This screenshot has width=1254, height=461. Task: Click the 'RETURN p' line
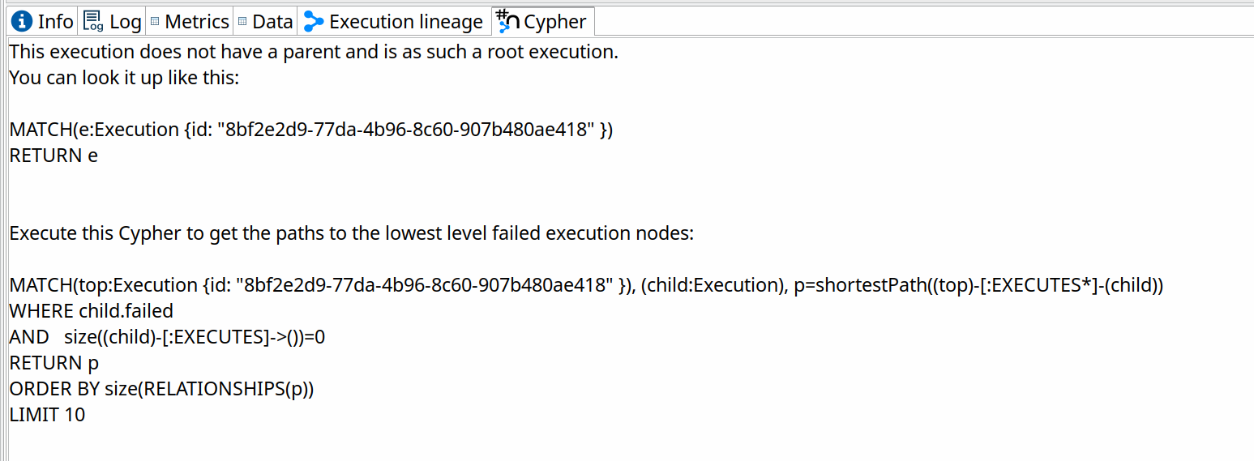click(x=53, y=363)
